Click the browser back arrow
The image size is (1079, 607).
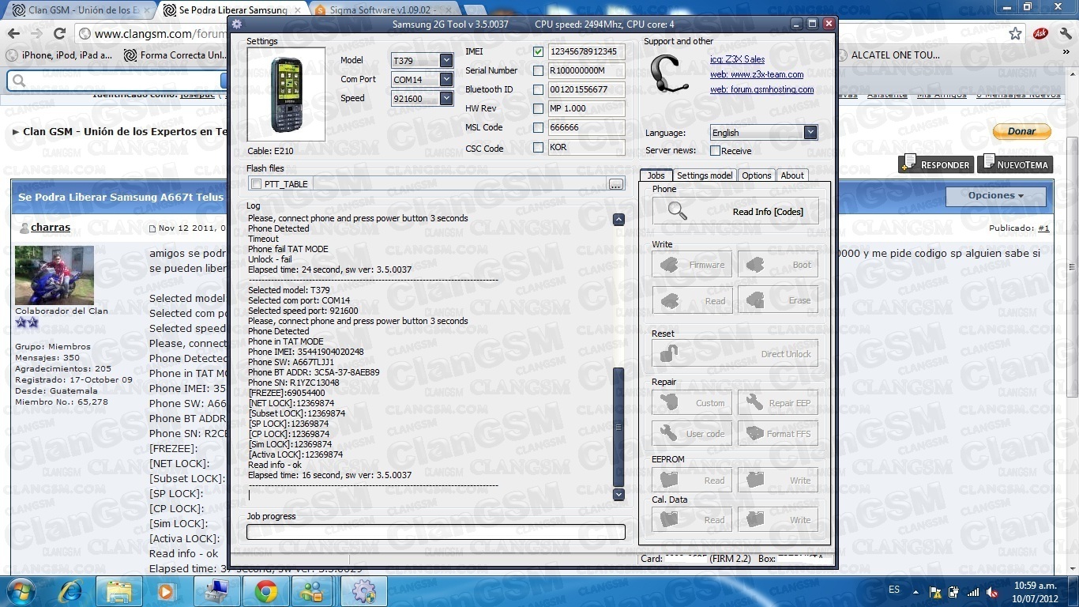(13, 34)
